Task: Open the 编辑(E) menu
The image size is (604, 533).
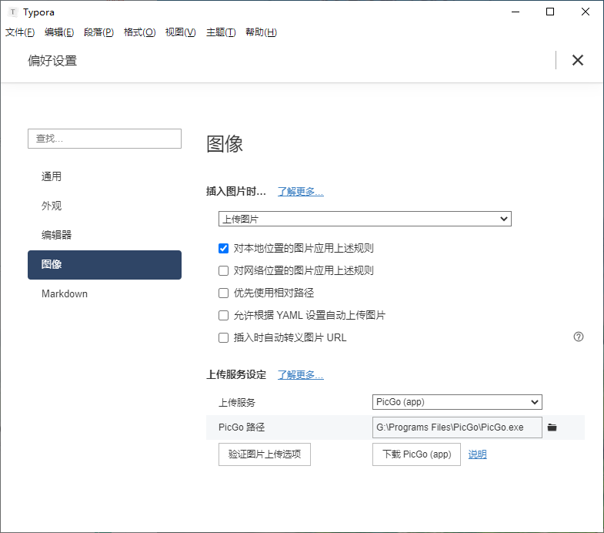Action: click(x=59, y=32)
